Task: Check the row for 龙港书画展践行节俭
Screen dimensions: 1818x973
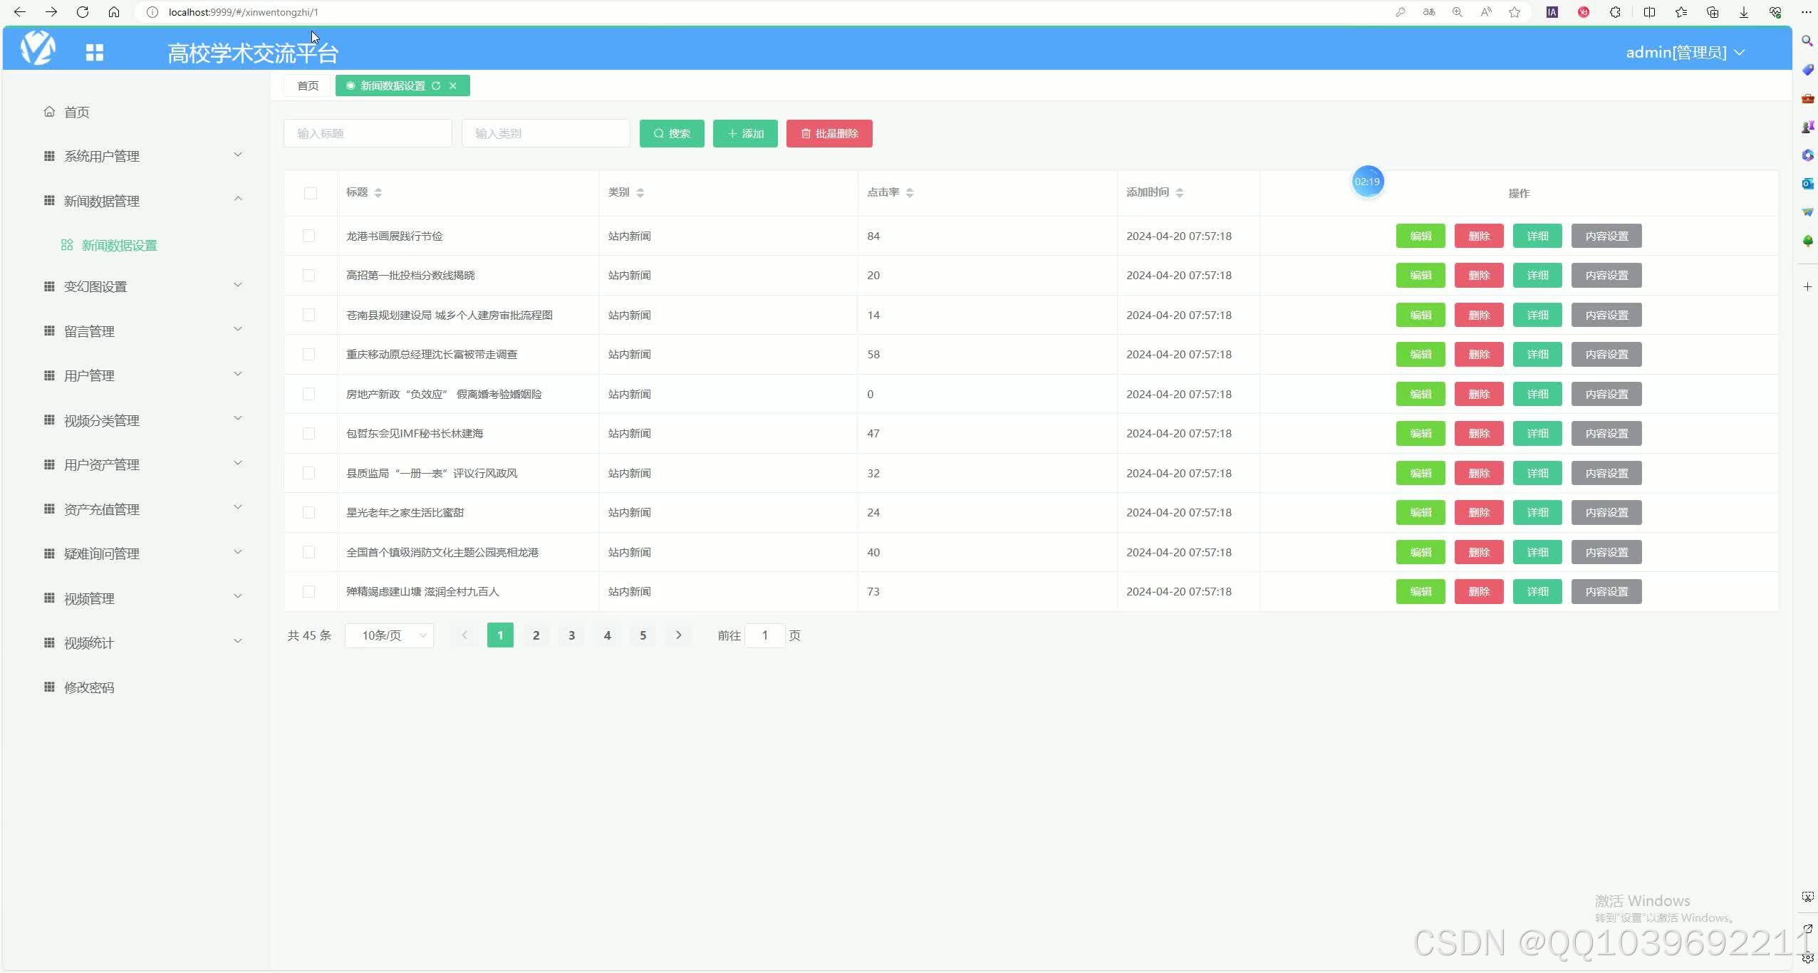Action: tap(308, 236)
